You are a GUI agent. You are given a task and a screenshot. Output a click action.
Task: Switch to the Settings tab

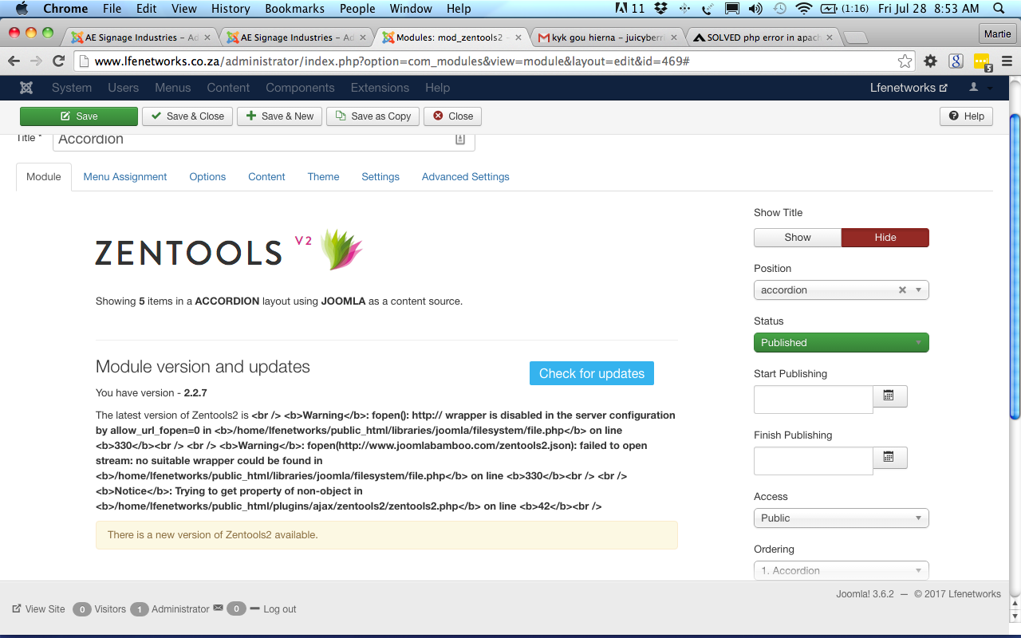380,177
